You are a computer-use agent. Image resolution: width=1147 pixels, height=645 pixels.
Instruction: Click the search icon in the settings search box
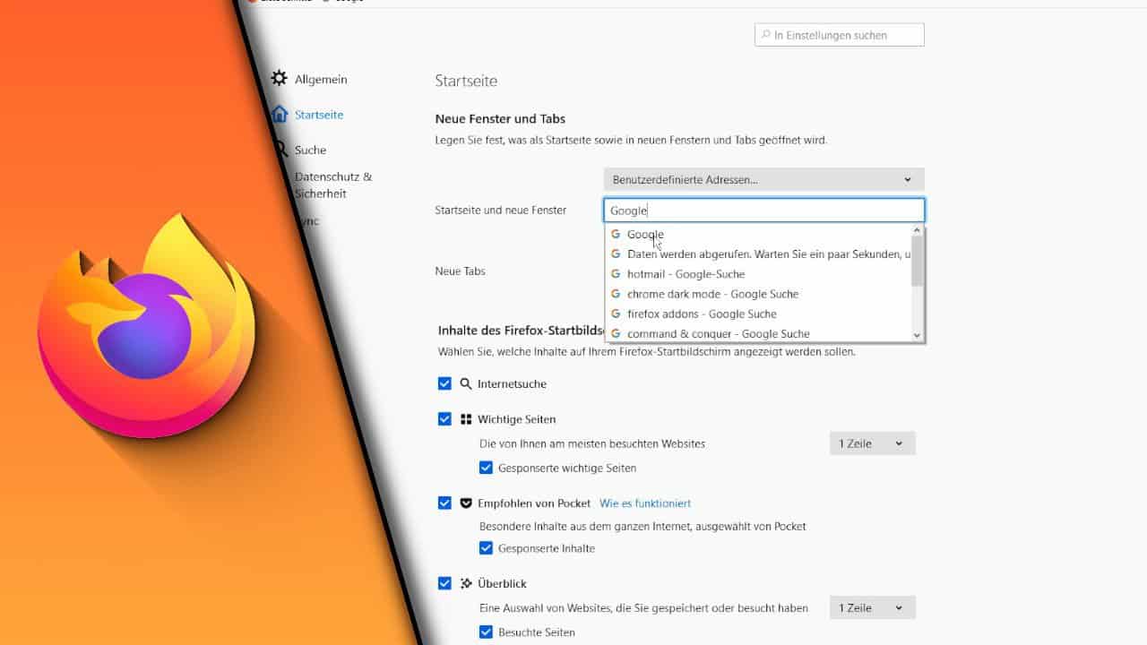pyautogui.click(x=766, y=35)
